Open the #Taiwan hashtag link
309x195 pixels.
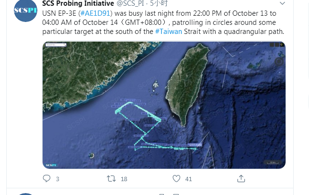pos(168,32)
